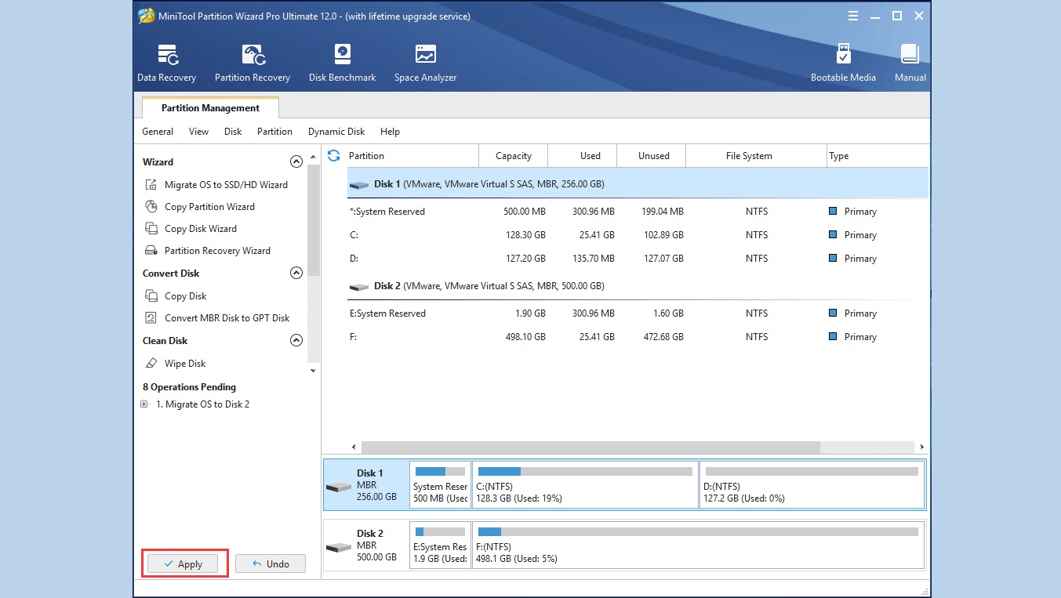The image size is (1061, 598).
Task: Click the Partition column header
Action: (411, 156)
